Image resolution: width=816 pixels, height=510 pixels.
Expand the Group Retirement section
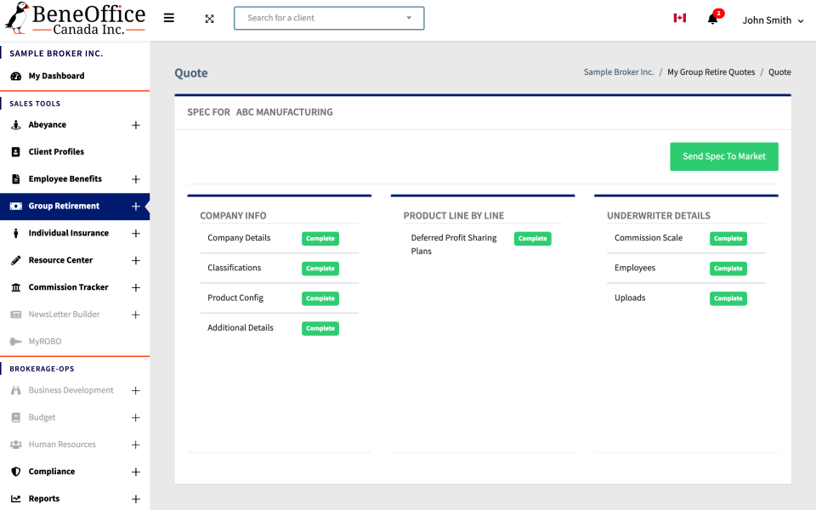coord(135,206)
